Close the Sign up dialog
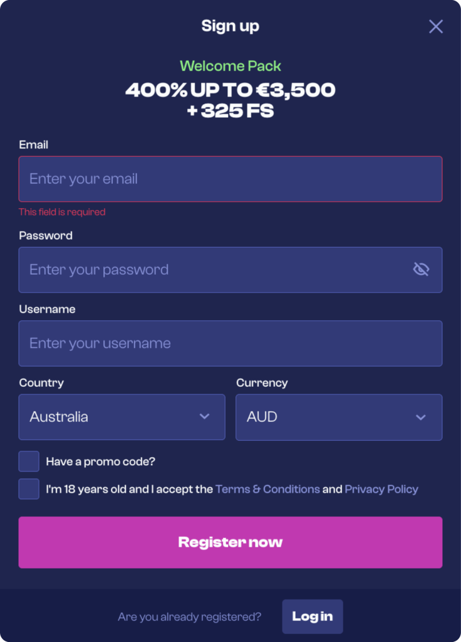Image resolution: width=461 pixels, height=642 pixels. click(x=435, y=26)
